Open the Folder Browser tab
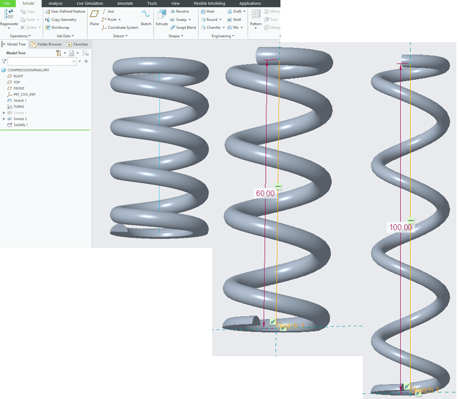Image resolution: width=458 pixels, height=399 pixels. 46,44
